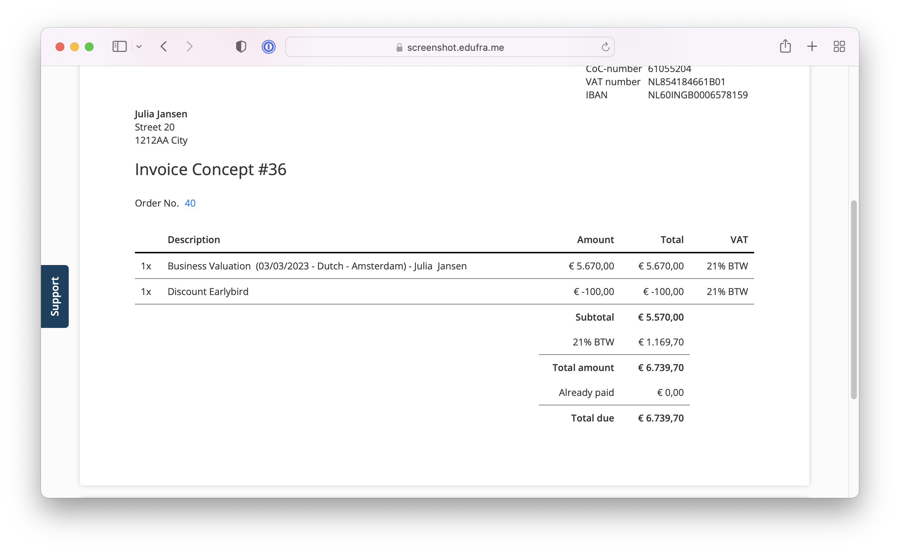Go back with the back arrow
This screenshot has height=552, width=900.
tap(164, 47)
